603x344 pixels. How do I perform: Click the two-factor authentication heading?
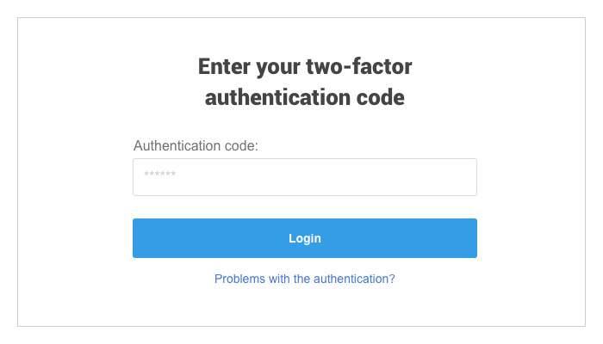coord(305,82)
